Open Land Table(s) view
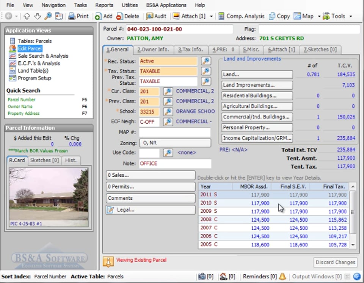The height and width of the screenshot is (283, 364). tap(33, 71)
